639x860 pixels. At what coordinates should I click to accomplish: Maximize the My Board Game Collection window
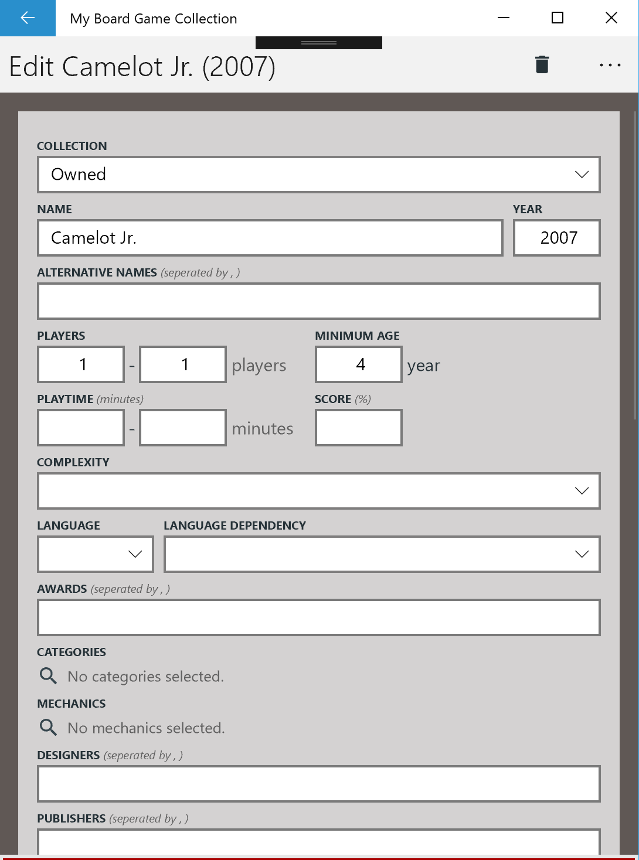pyautogui.click(x=558, y=18)
